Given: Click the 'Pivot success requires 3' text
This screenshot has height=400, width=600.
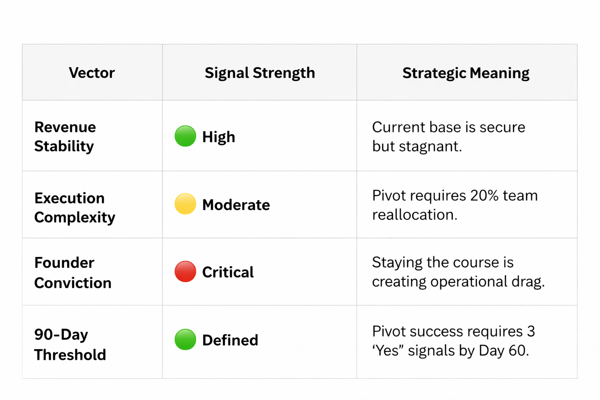Looking at the screenshot, I should coord(453,331).
